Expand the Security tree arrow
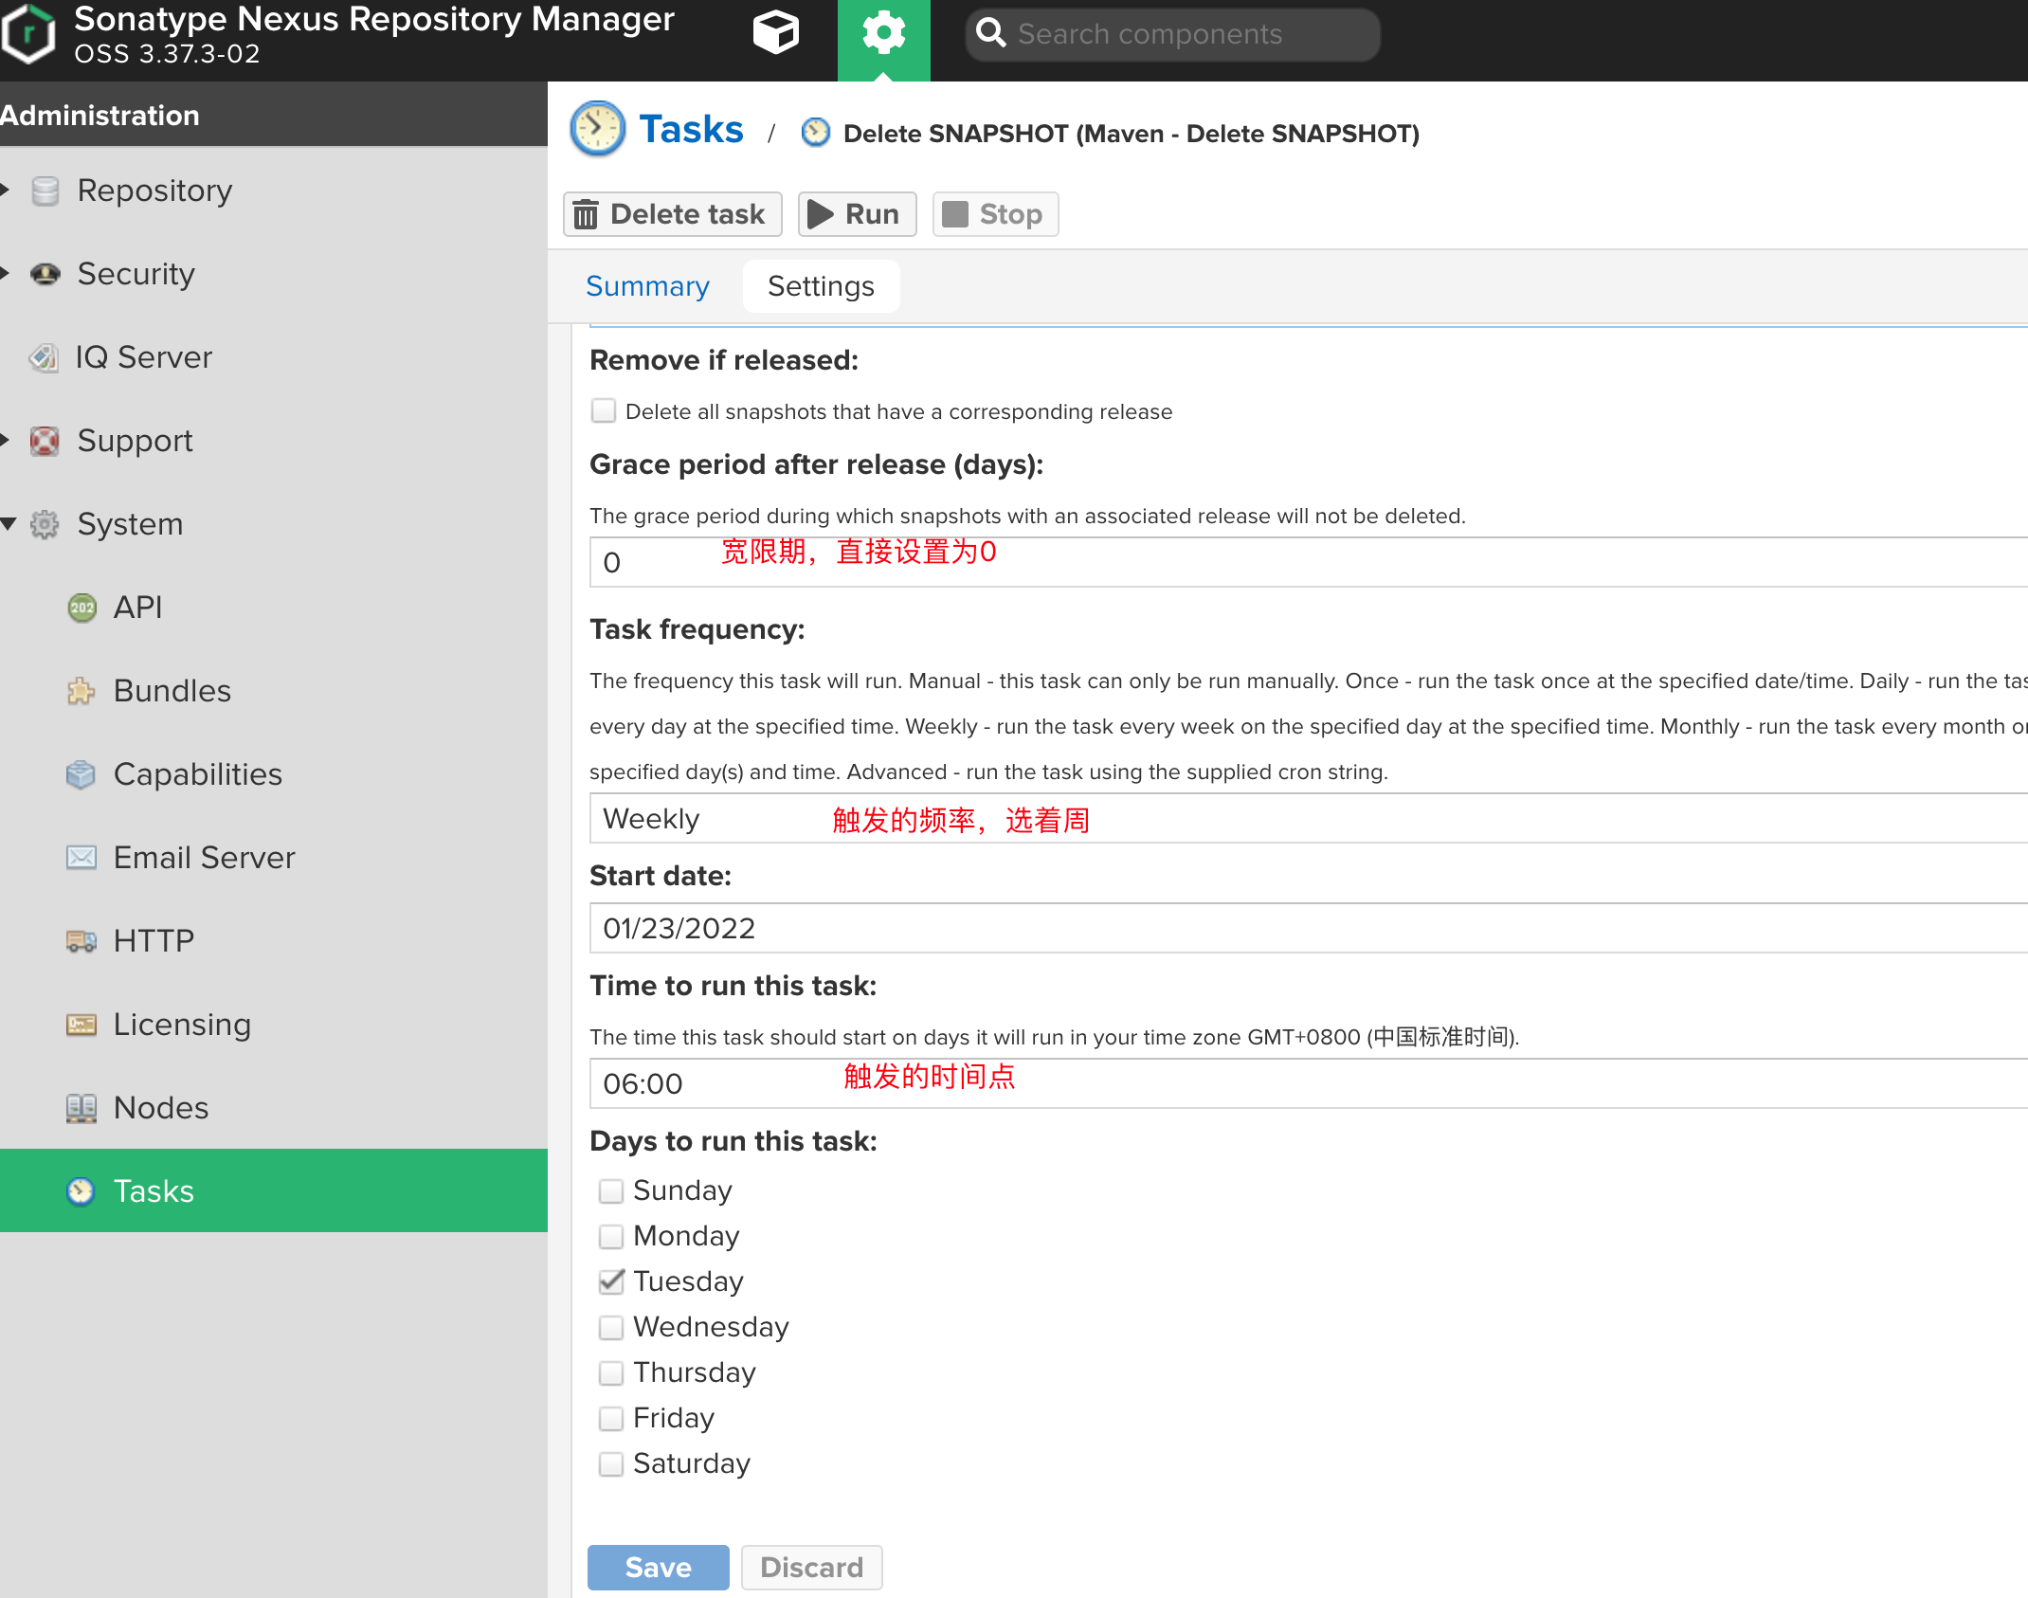2028x1598 pixels. [5, 273]
